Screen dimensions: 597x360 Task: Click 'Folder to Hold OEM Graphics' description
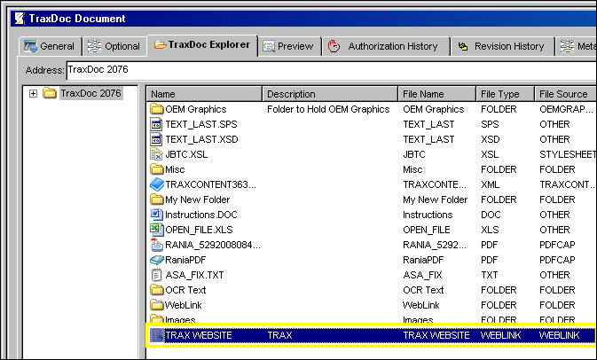coord(328,109)
